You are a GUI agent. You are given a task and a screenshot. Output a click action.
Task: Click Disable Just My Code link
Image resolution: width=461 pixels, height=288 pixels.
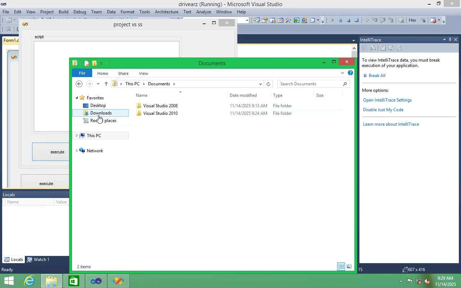coord(383,110)
